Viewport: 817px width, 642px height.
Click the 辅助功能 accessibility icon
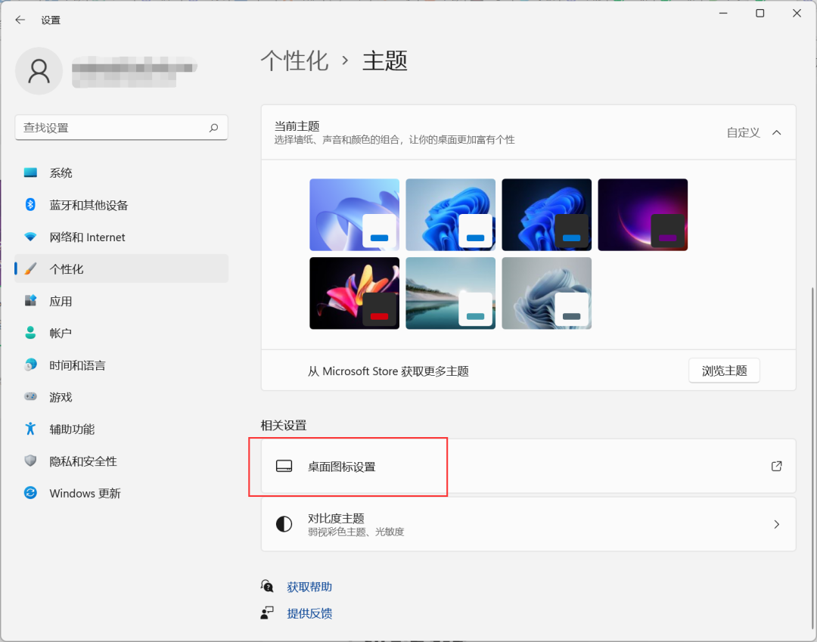[31, 429]
